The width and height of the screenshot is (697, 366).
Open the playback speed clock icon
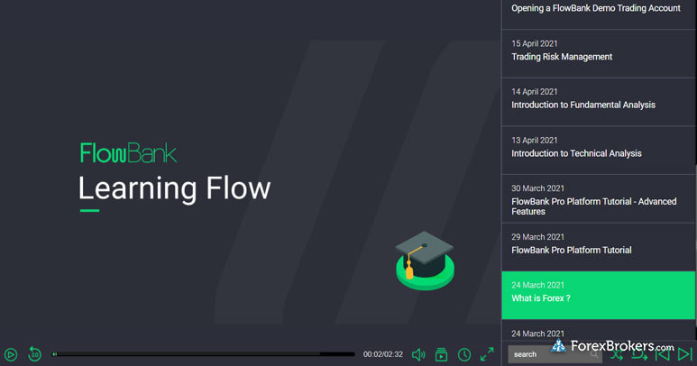(x=464, y=354)
